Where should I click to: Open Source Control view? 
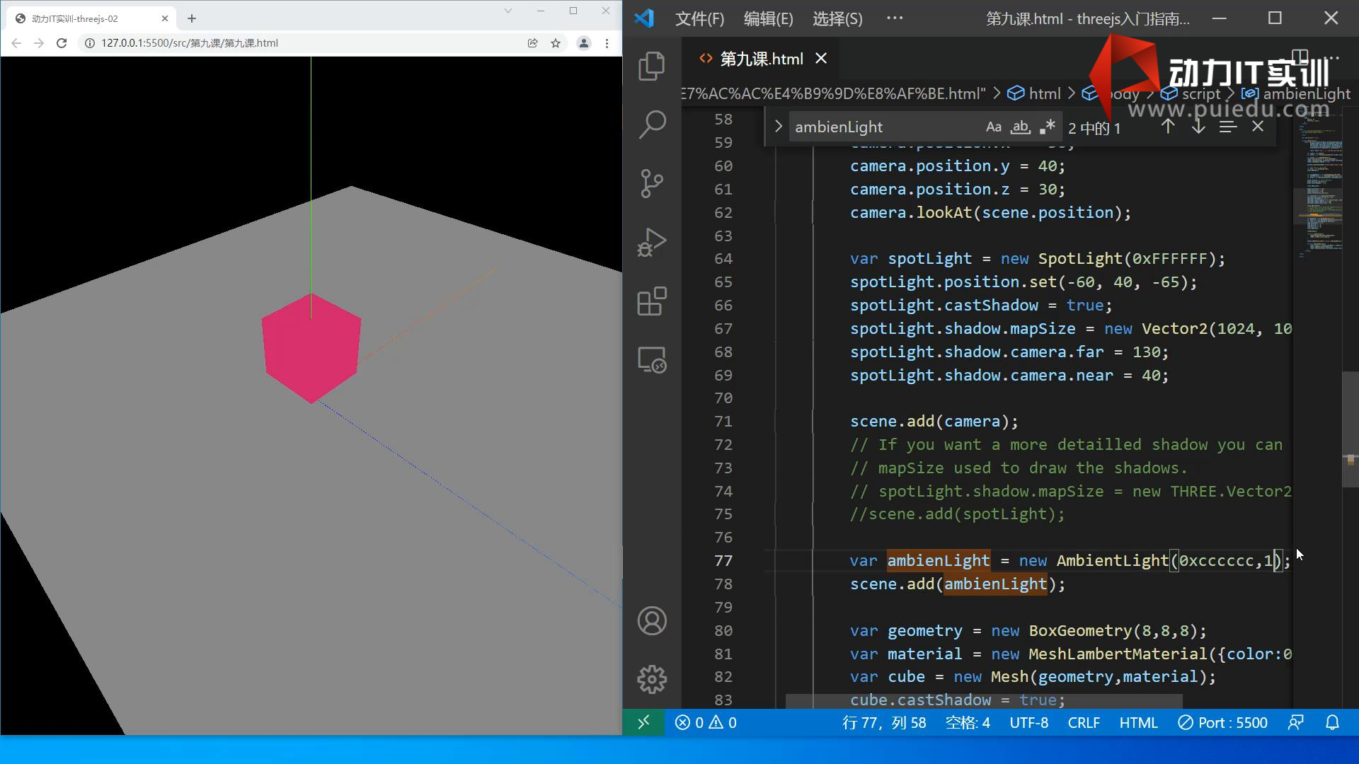point(651,184)
